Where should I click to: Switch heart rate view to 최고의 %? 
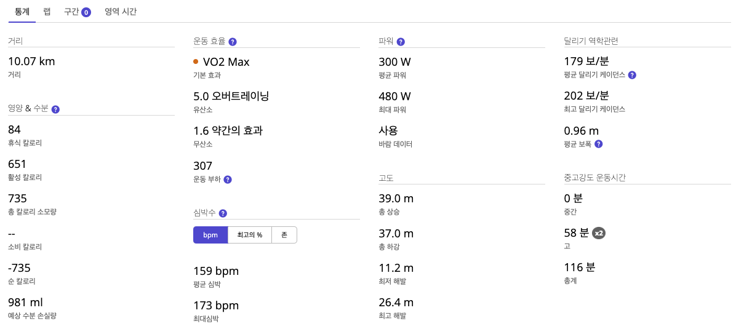[250, 235]
